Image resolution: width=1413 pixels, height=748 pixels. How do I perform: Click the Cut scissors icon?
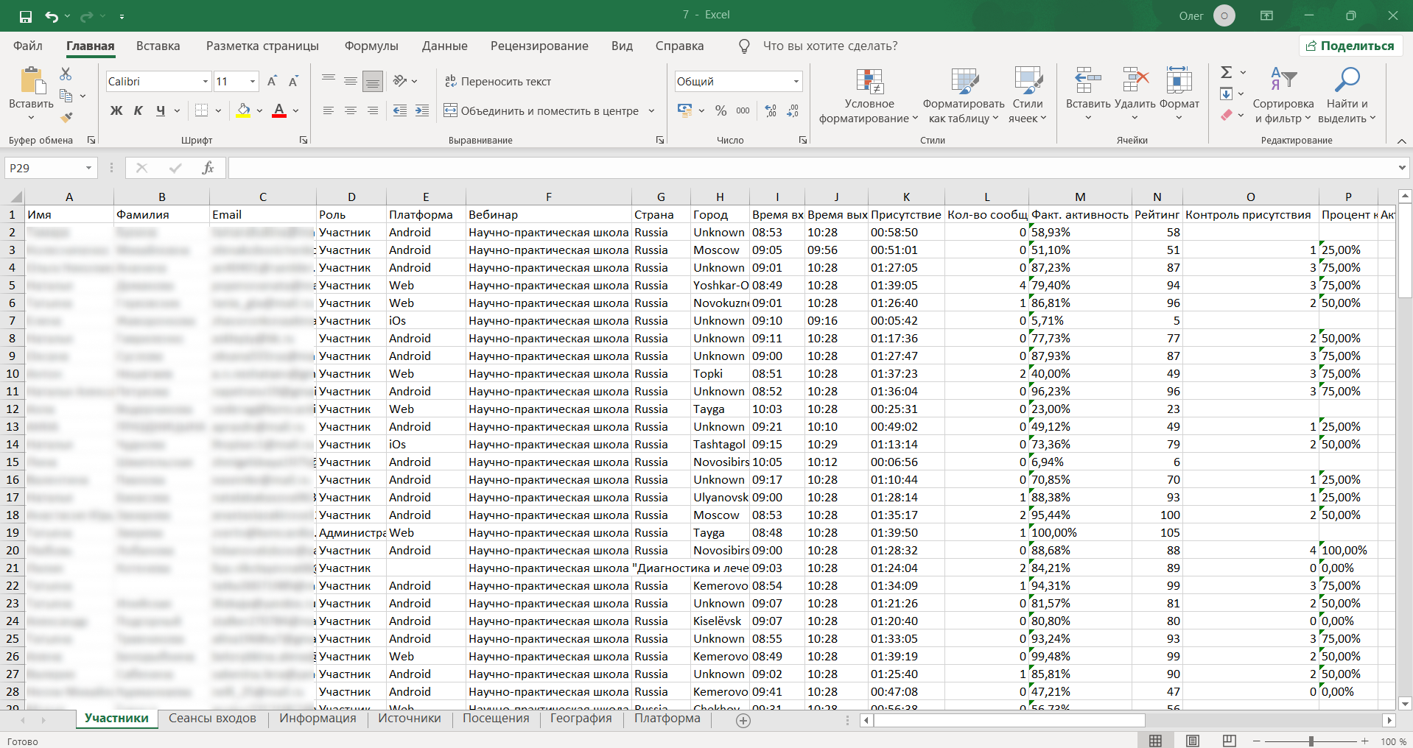66,74
